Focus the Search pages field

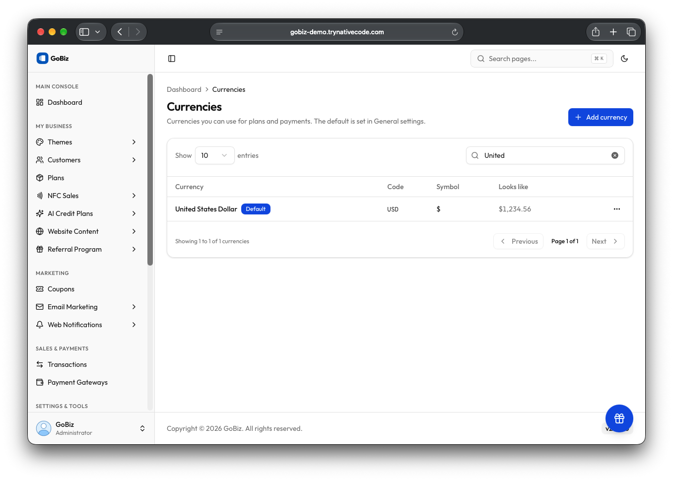click(541, 59)
